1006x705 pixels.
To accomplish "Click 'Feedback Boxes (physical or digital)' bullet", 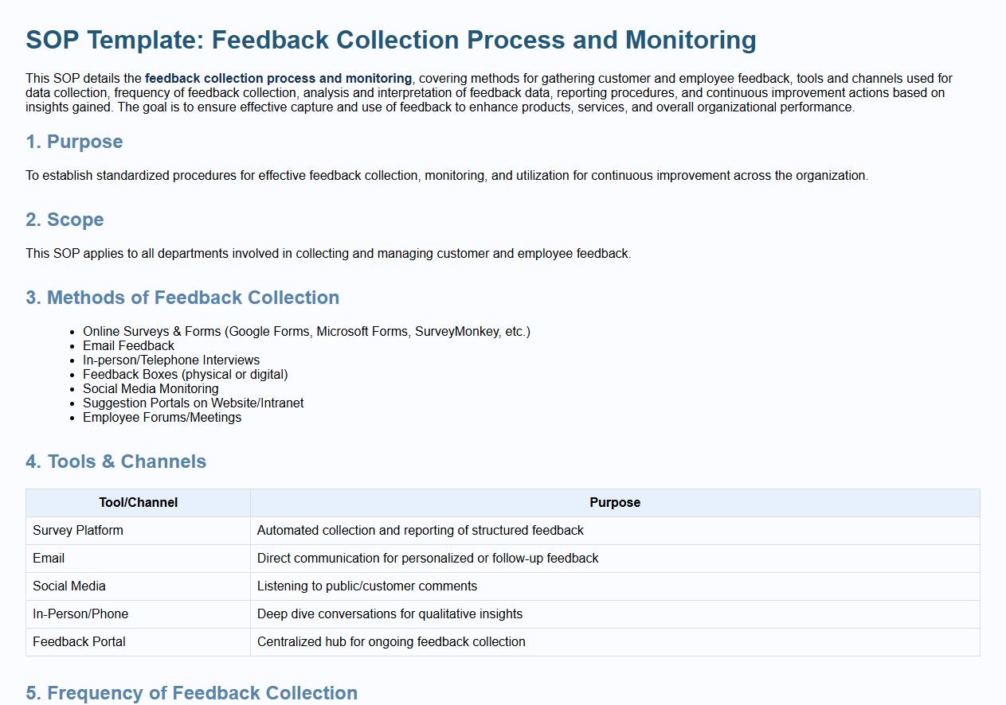I will coord(185,375).
